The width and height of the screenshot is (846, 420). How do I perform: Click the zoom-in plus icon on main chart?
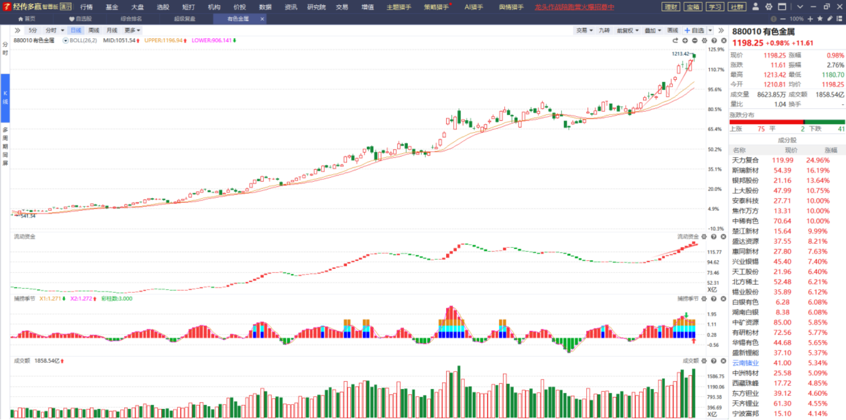point(685,40)
